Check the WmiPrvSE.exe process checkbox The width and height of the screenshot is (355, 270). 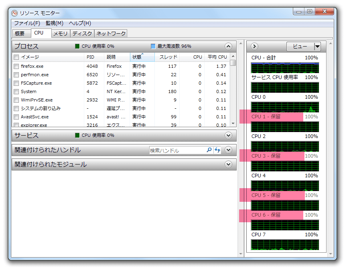click(16, 100)
